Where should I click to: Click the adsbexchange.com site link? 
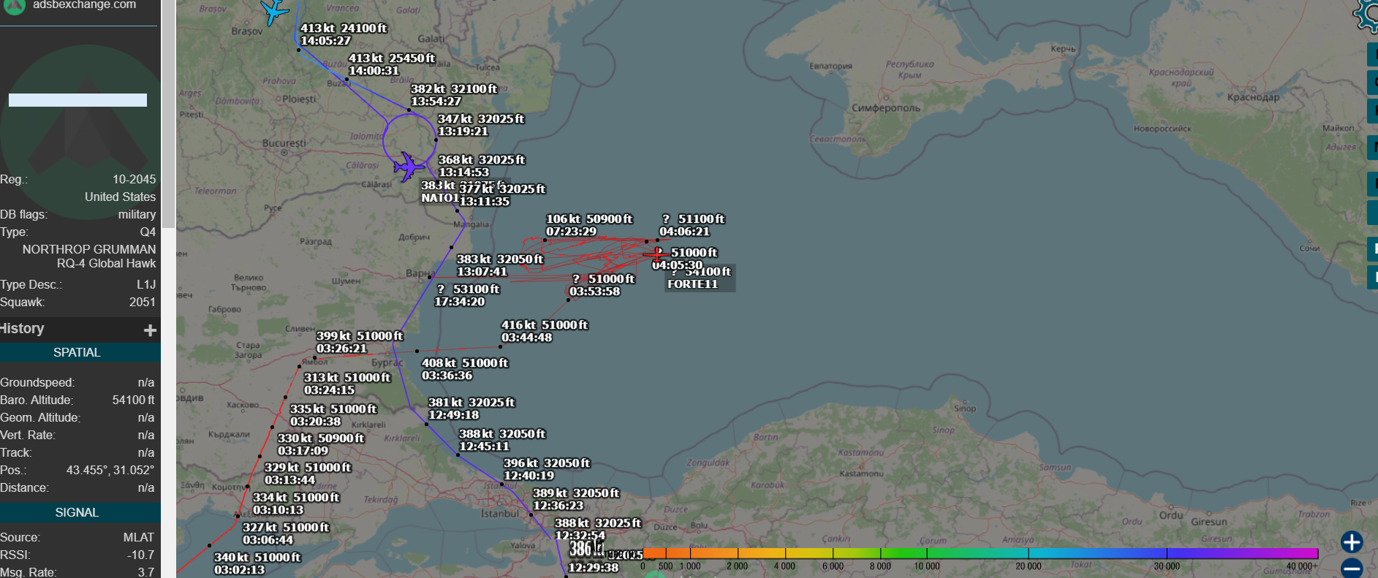(x=84, y=5)
